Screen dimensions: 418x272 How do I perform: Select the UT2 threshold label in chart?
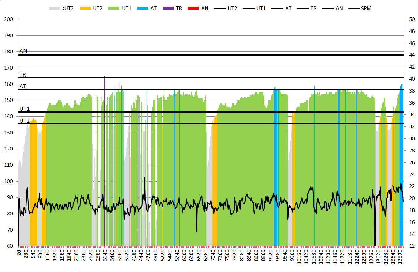[x=25, y=121]
